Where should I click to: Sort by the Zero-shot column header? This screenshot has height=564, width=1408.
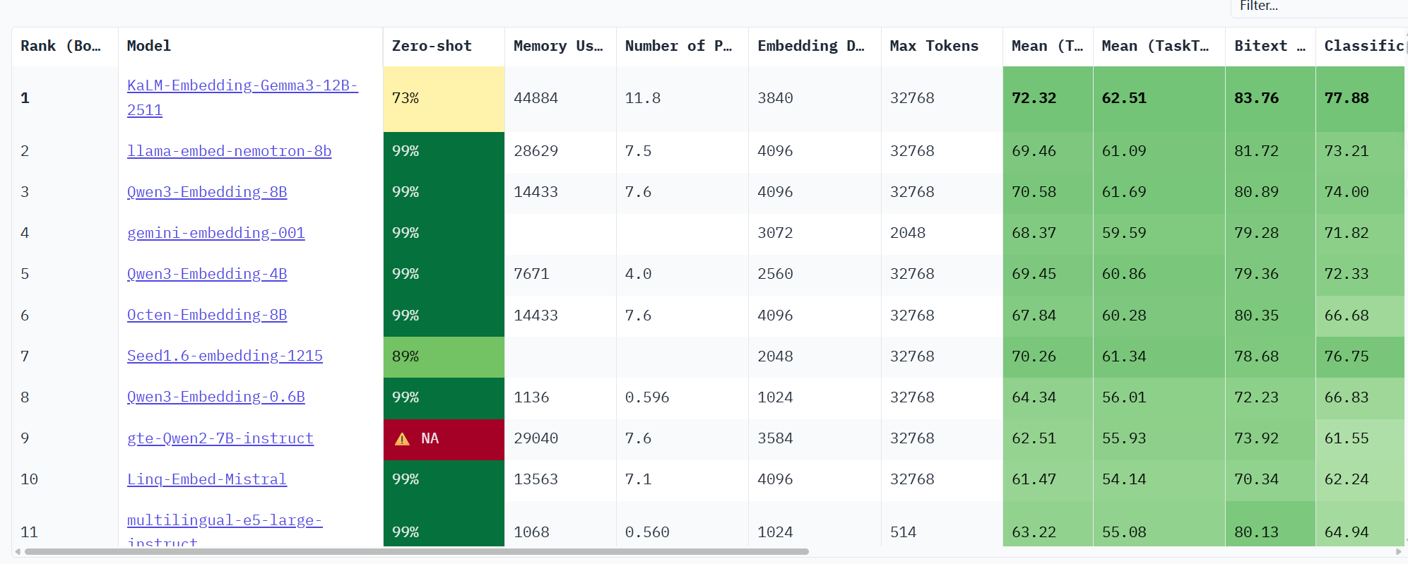(431, 46)
